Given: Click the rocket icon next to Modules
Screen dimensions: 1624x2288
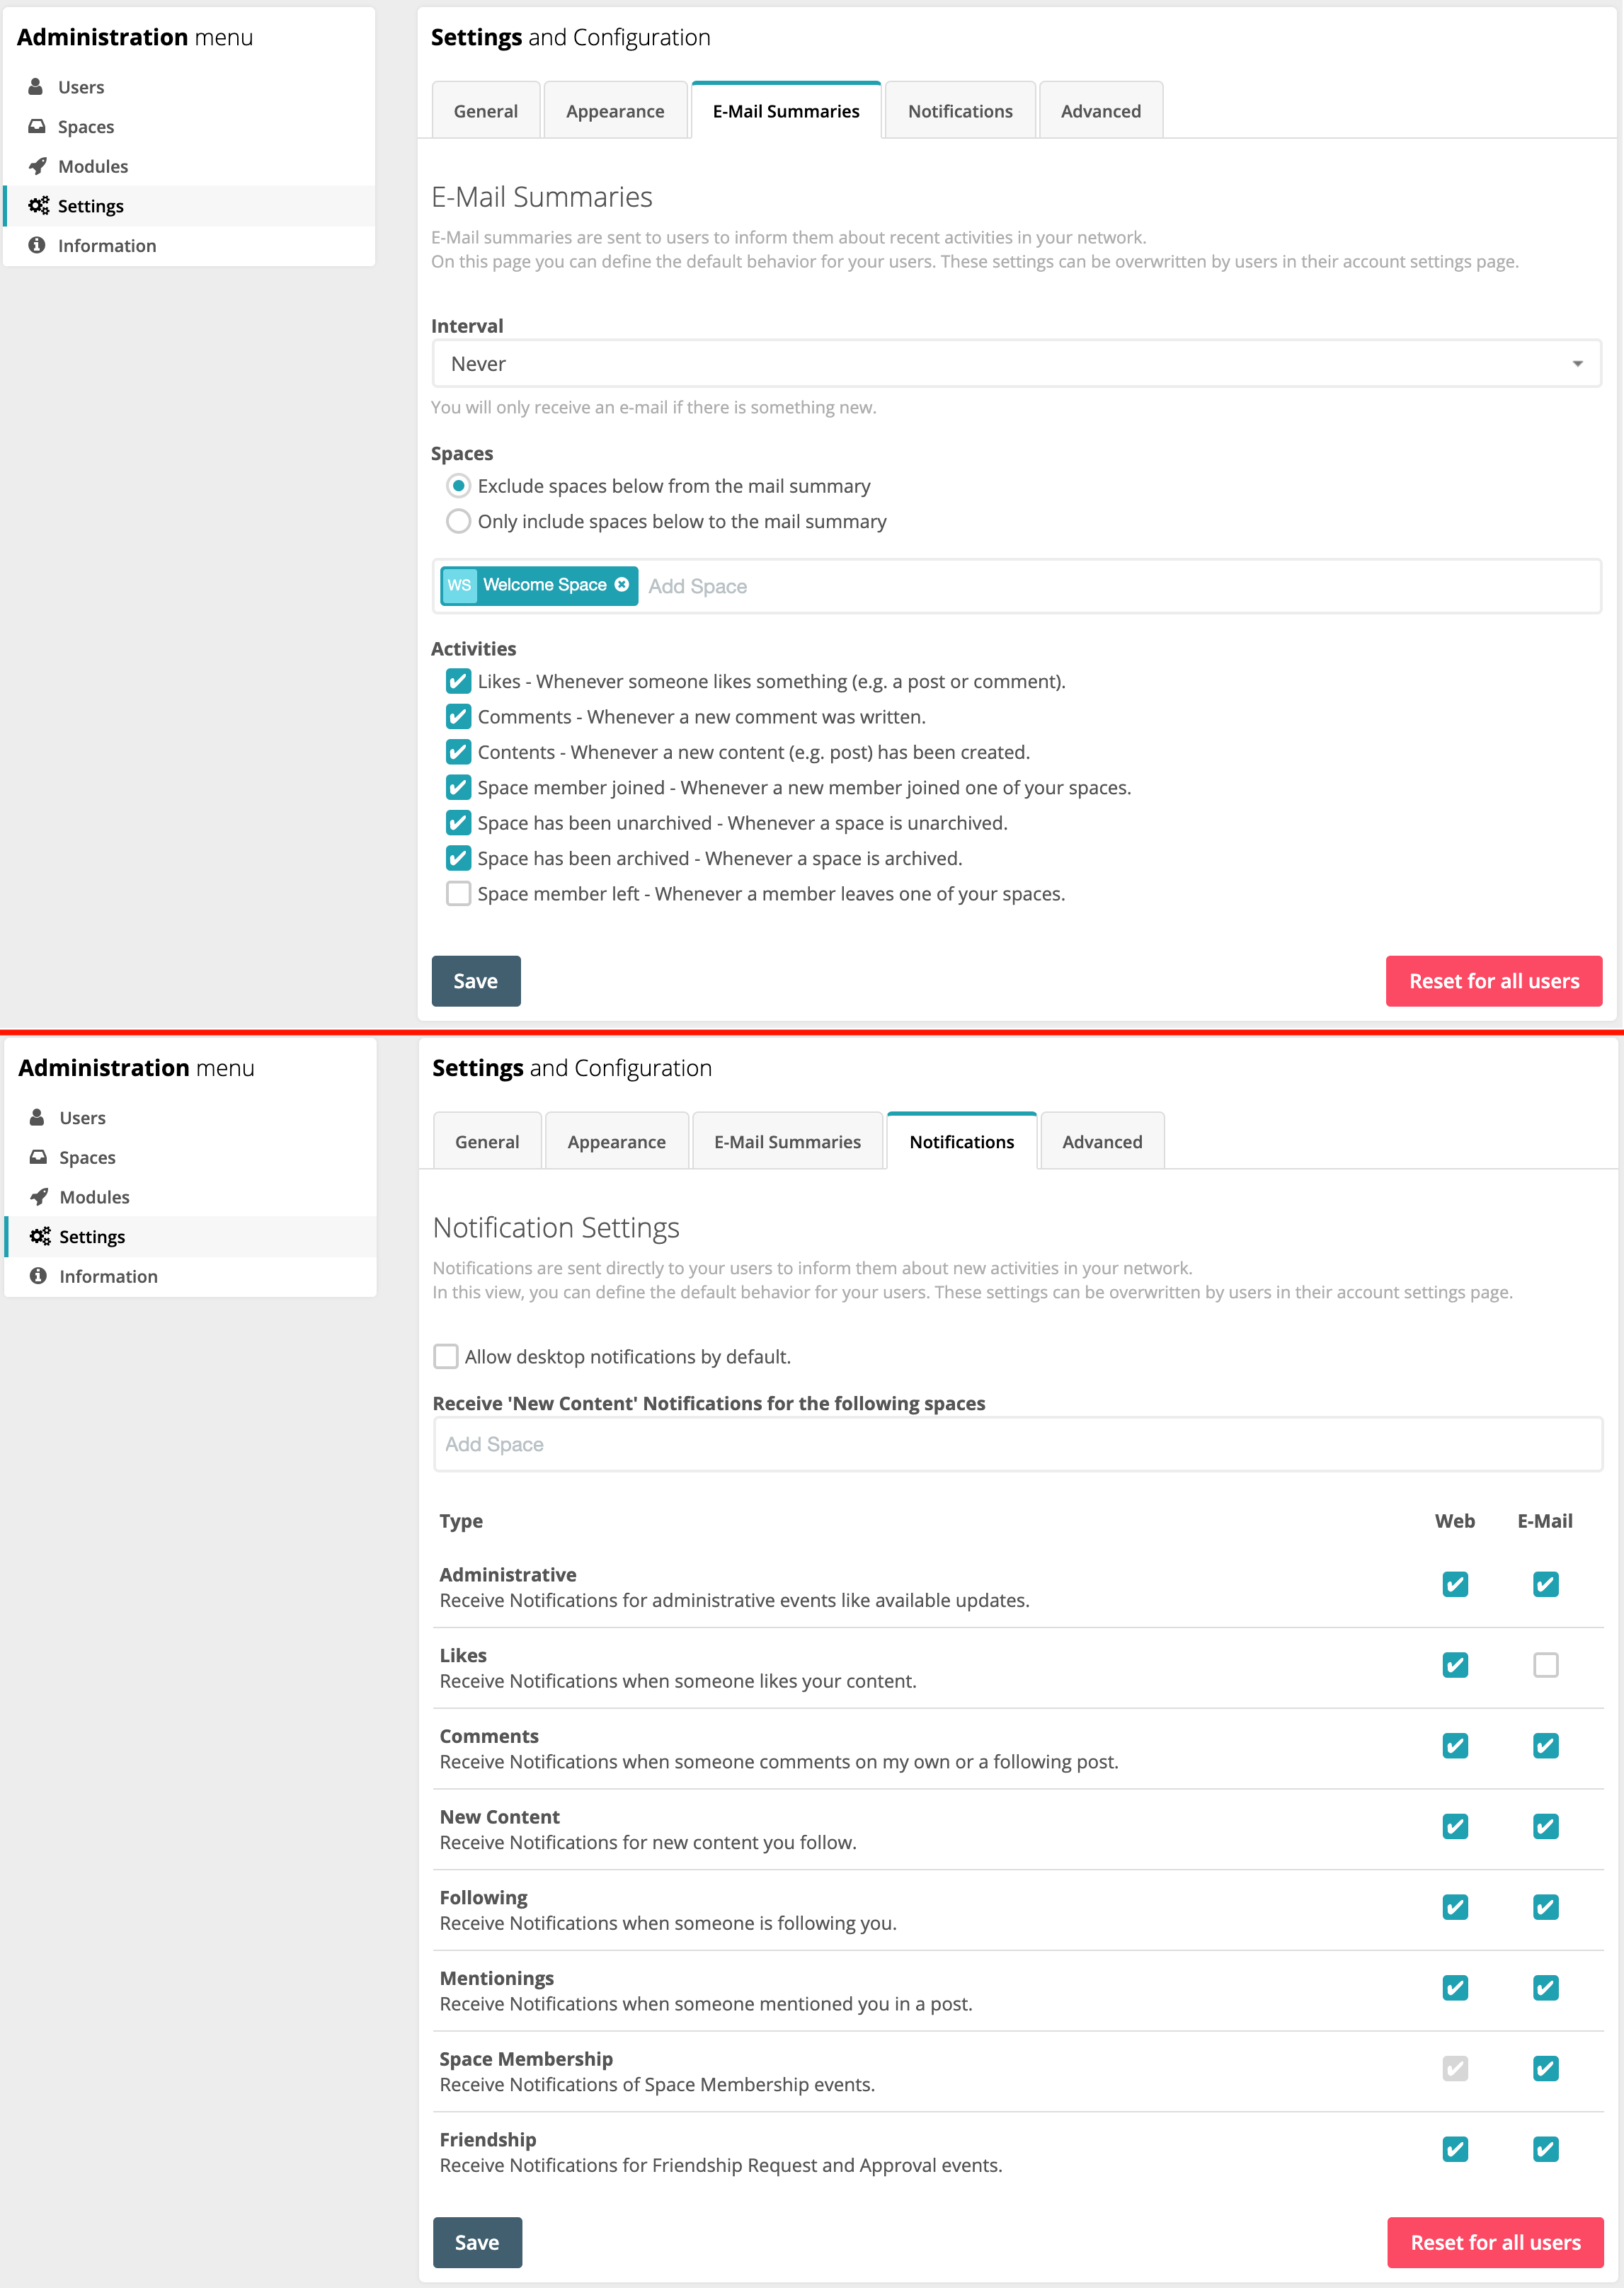Looking at the screenshot, I should point(37,166).
